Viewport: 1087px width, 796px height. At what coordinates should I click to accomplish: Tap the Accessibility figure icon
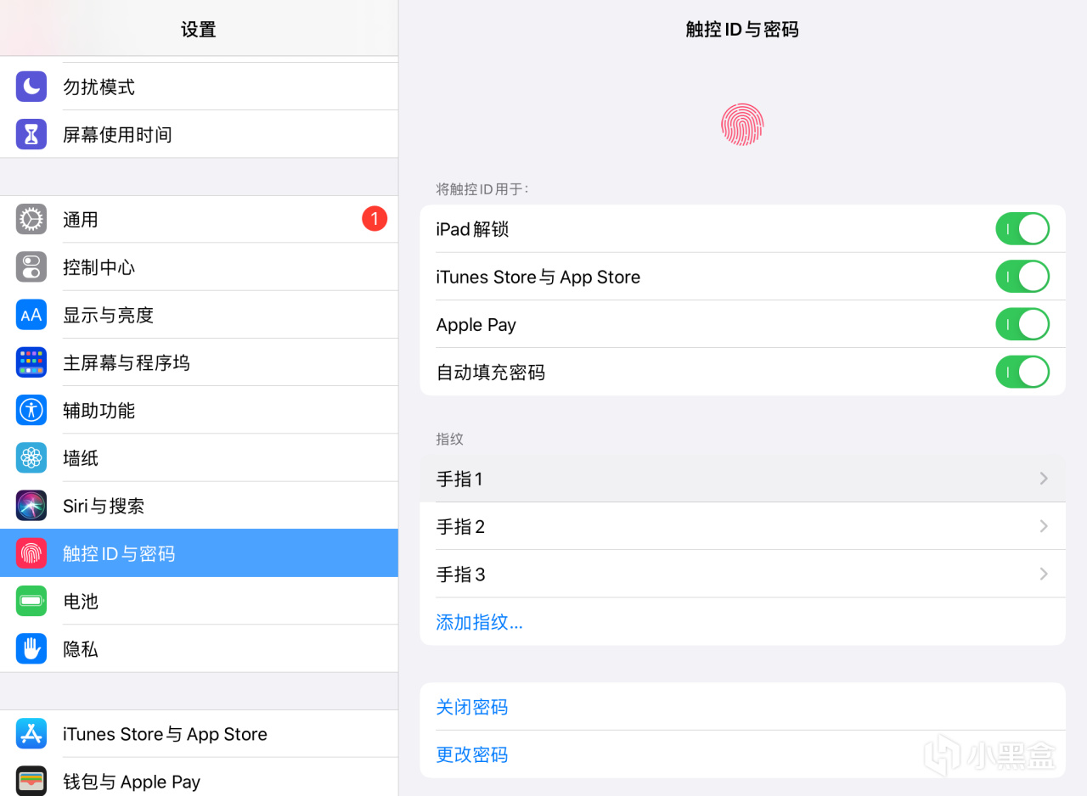point(31,410)
